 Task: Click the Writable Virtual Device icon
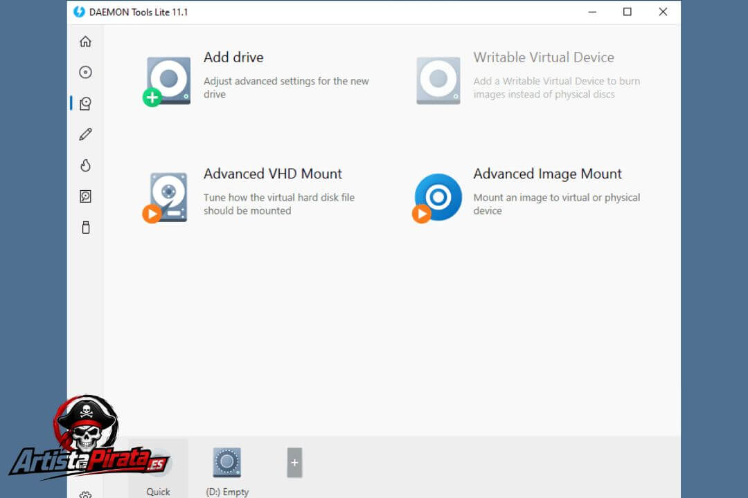(438, 80)
